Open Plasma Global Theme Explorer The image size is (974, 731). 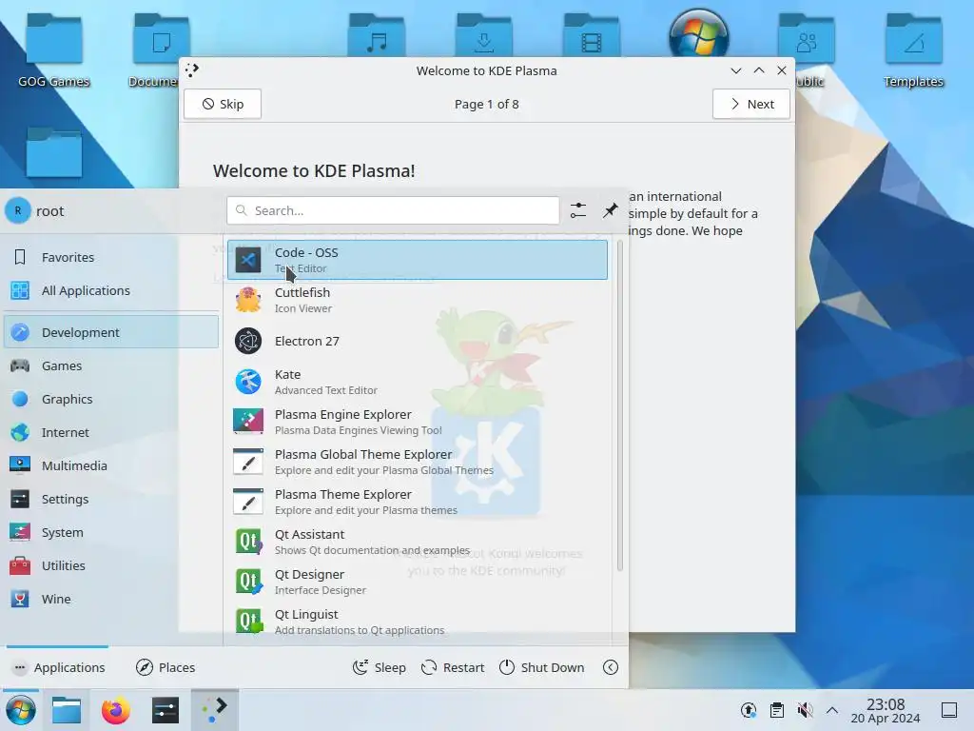tap(417, 462)
